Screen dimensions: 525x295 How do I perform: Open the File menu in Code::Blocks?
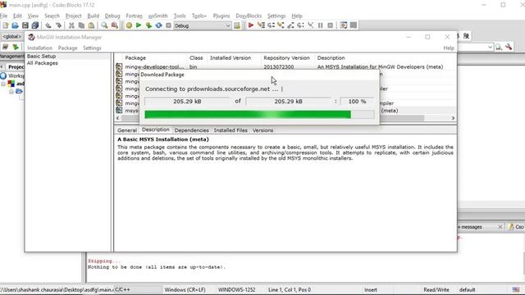(3, 16)
